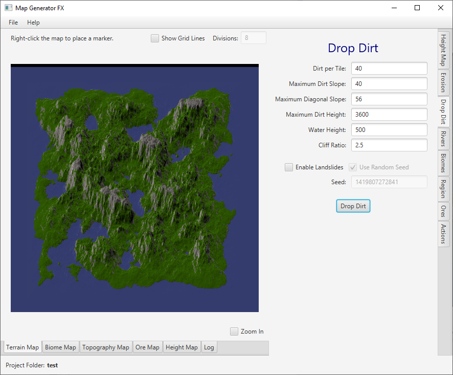The width and height of the screenshot is (453, 375).
Task: Open the Erosion side tab
Action: 443,82
